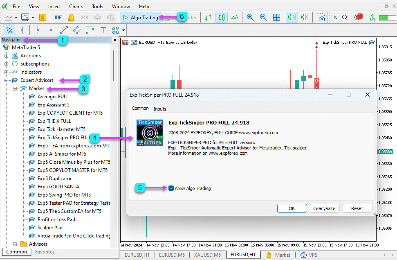Image resolution: width=397 pixels, height=260 pixels.
Task: Uncheck Allow Algo Trading checkbox
Action: [x=171, y=188]
